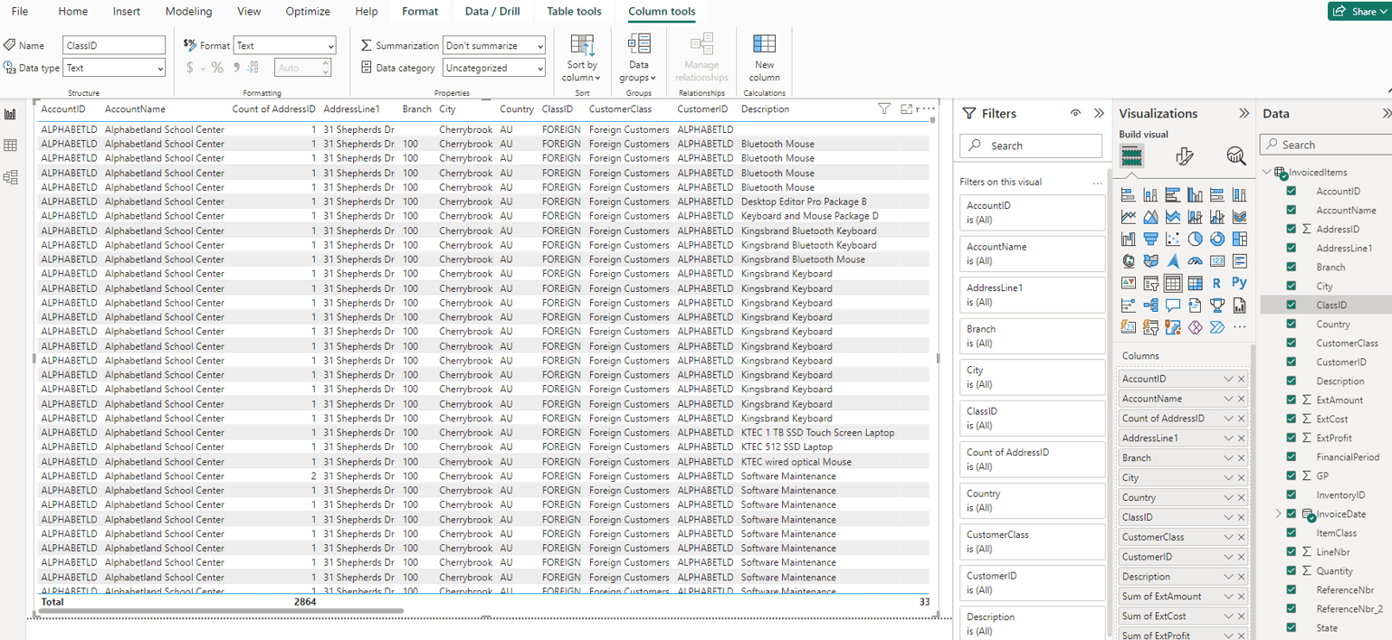Uncheck the FinancialPeriod field checkbox
The width and height of the screenshot is (1392, 640).
[x=1292, y=456]
